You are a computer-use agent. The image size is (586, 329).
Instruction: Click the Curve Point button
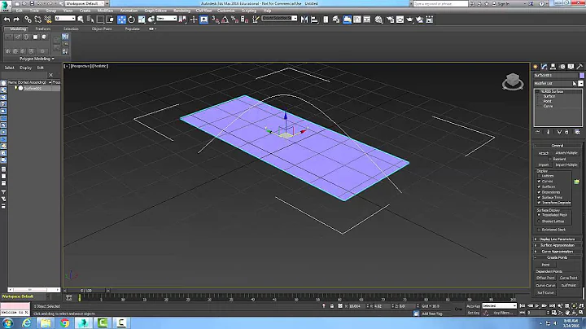pos(568,279)
